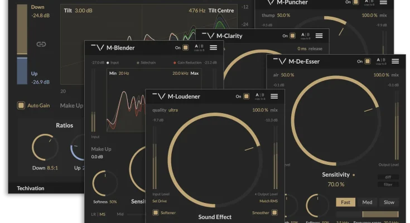Click the M-De-Esser diff button
This screenshot has width=410, height=223.
[x=388, y=177]
